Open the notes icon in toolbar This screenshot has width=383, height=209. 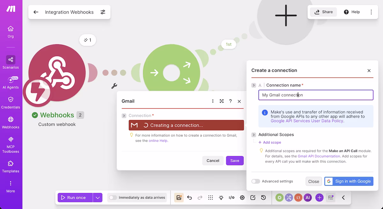pos(253,198)
